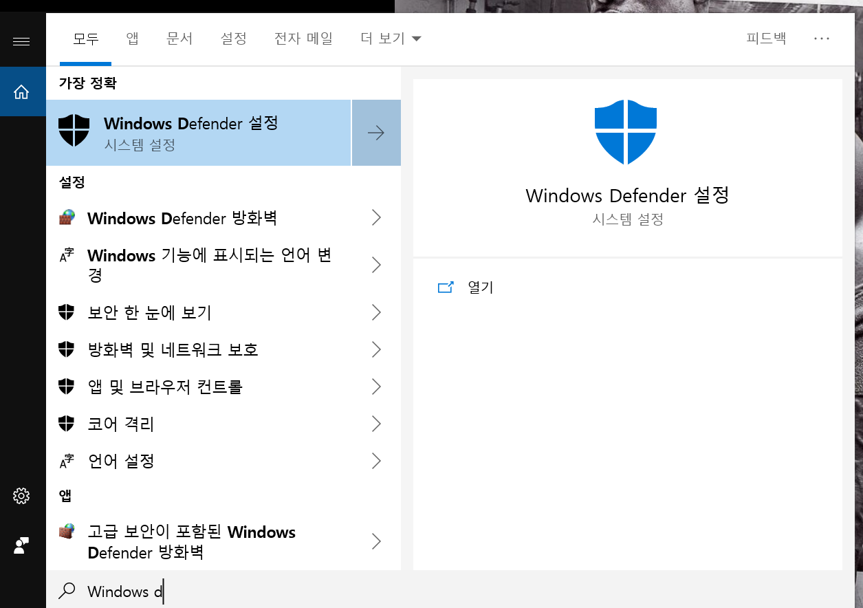Image resolution: width=863 pixels, height=608 pixels.
Task: Select 언어 설정 text
Action: tap(121, 461)
